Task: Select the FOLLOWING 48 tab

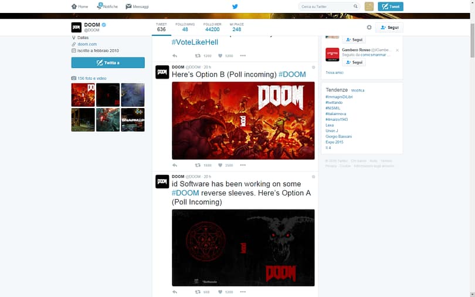Action: [x=185, y=27]
